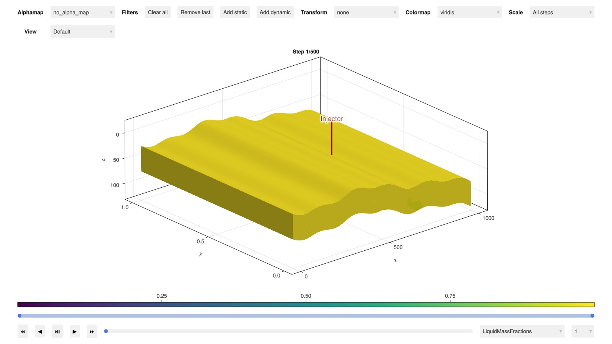Open the component index dropdown showing 1
This screenshot has height=344, width=612.
[x=583, y=331]
